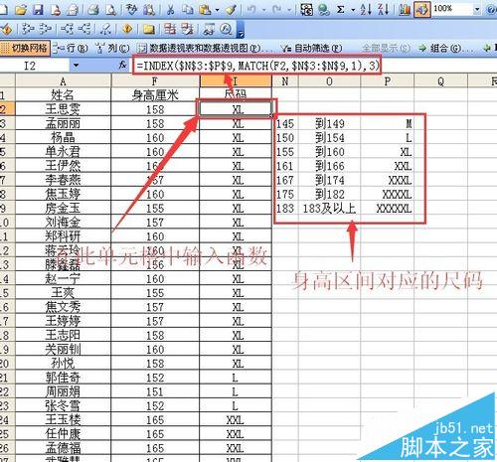This screenshot has height=462, width=497.
Task: Open the 100% zoom dropdown
Action: point(477,9)
